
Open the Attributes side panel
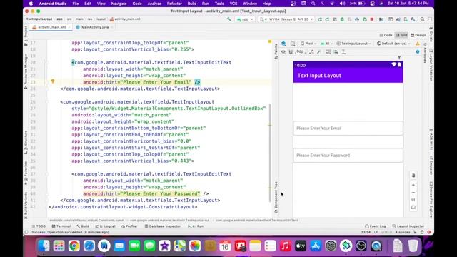tap(425, 53)
